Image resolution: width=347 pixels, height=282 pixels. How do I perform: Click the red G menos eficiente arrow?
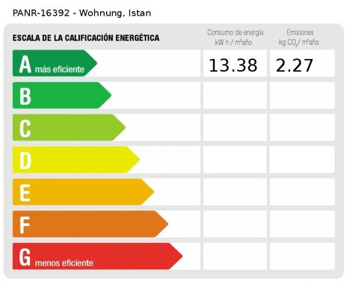coord(97,256)
